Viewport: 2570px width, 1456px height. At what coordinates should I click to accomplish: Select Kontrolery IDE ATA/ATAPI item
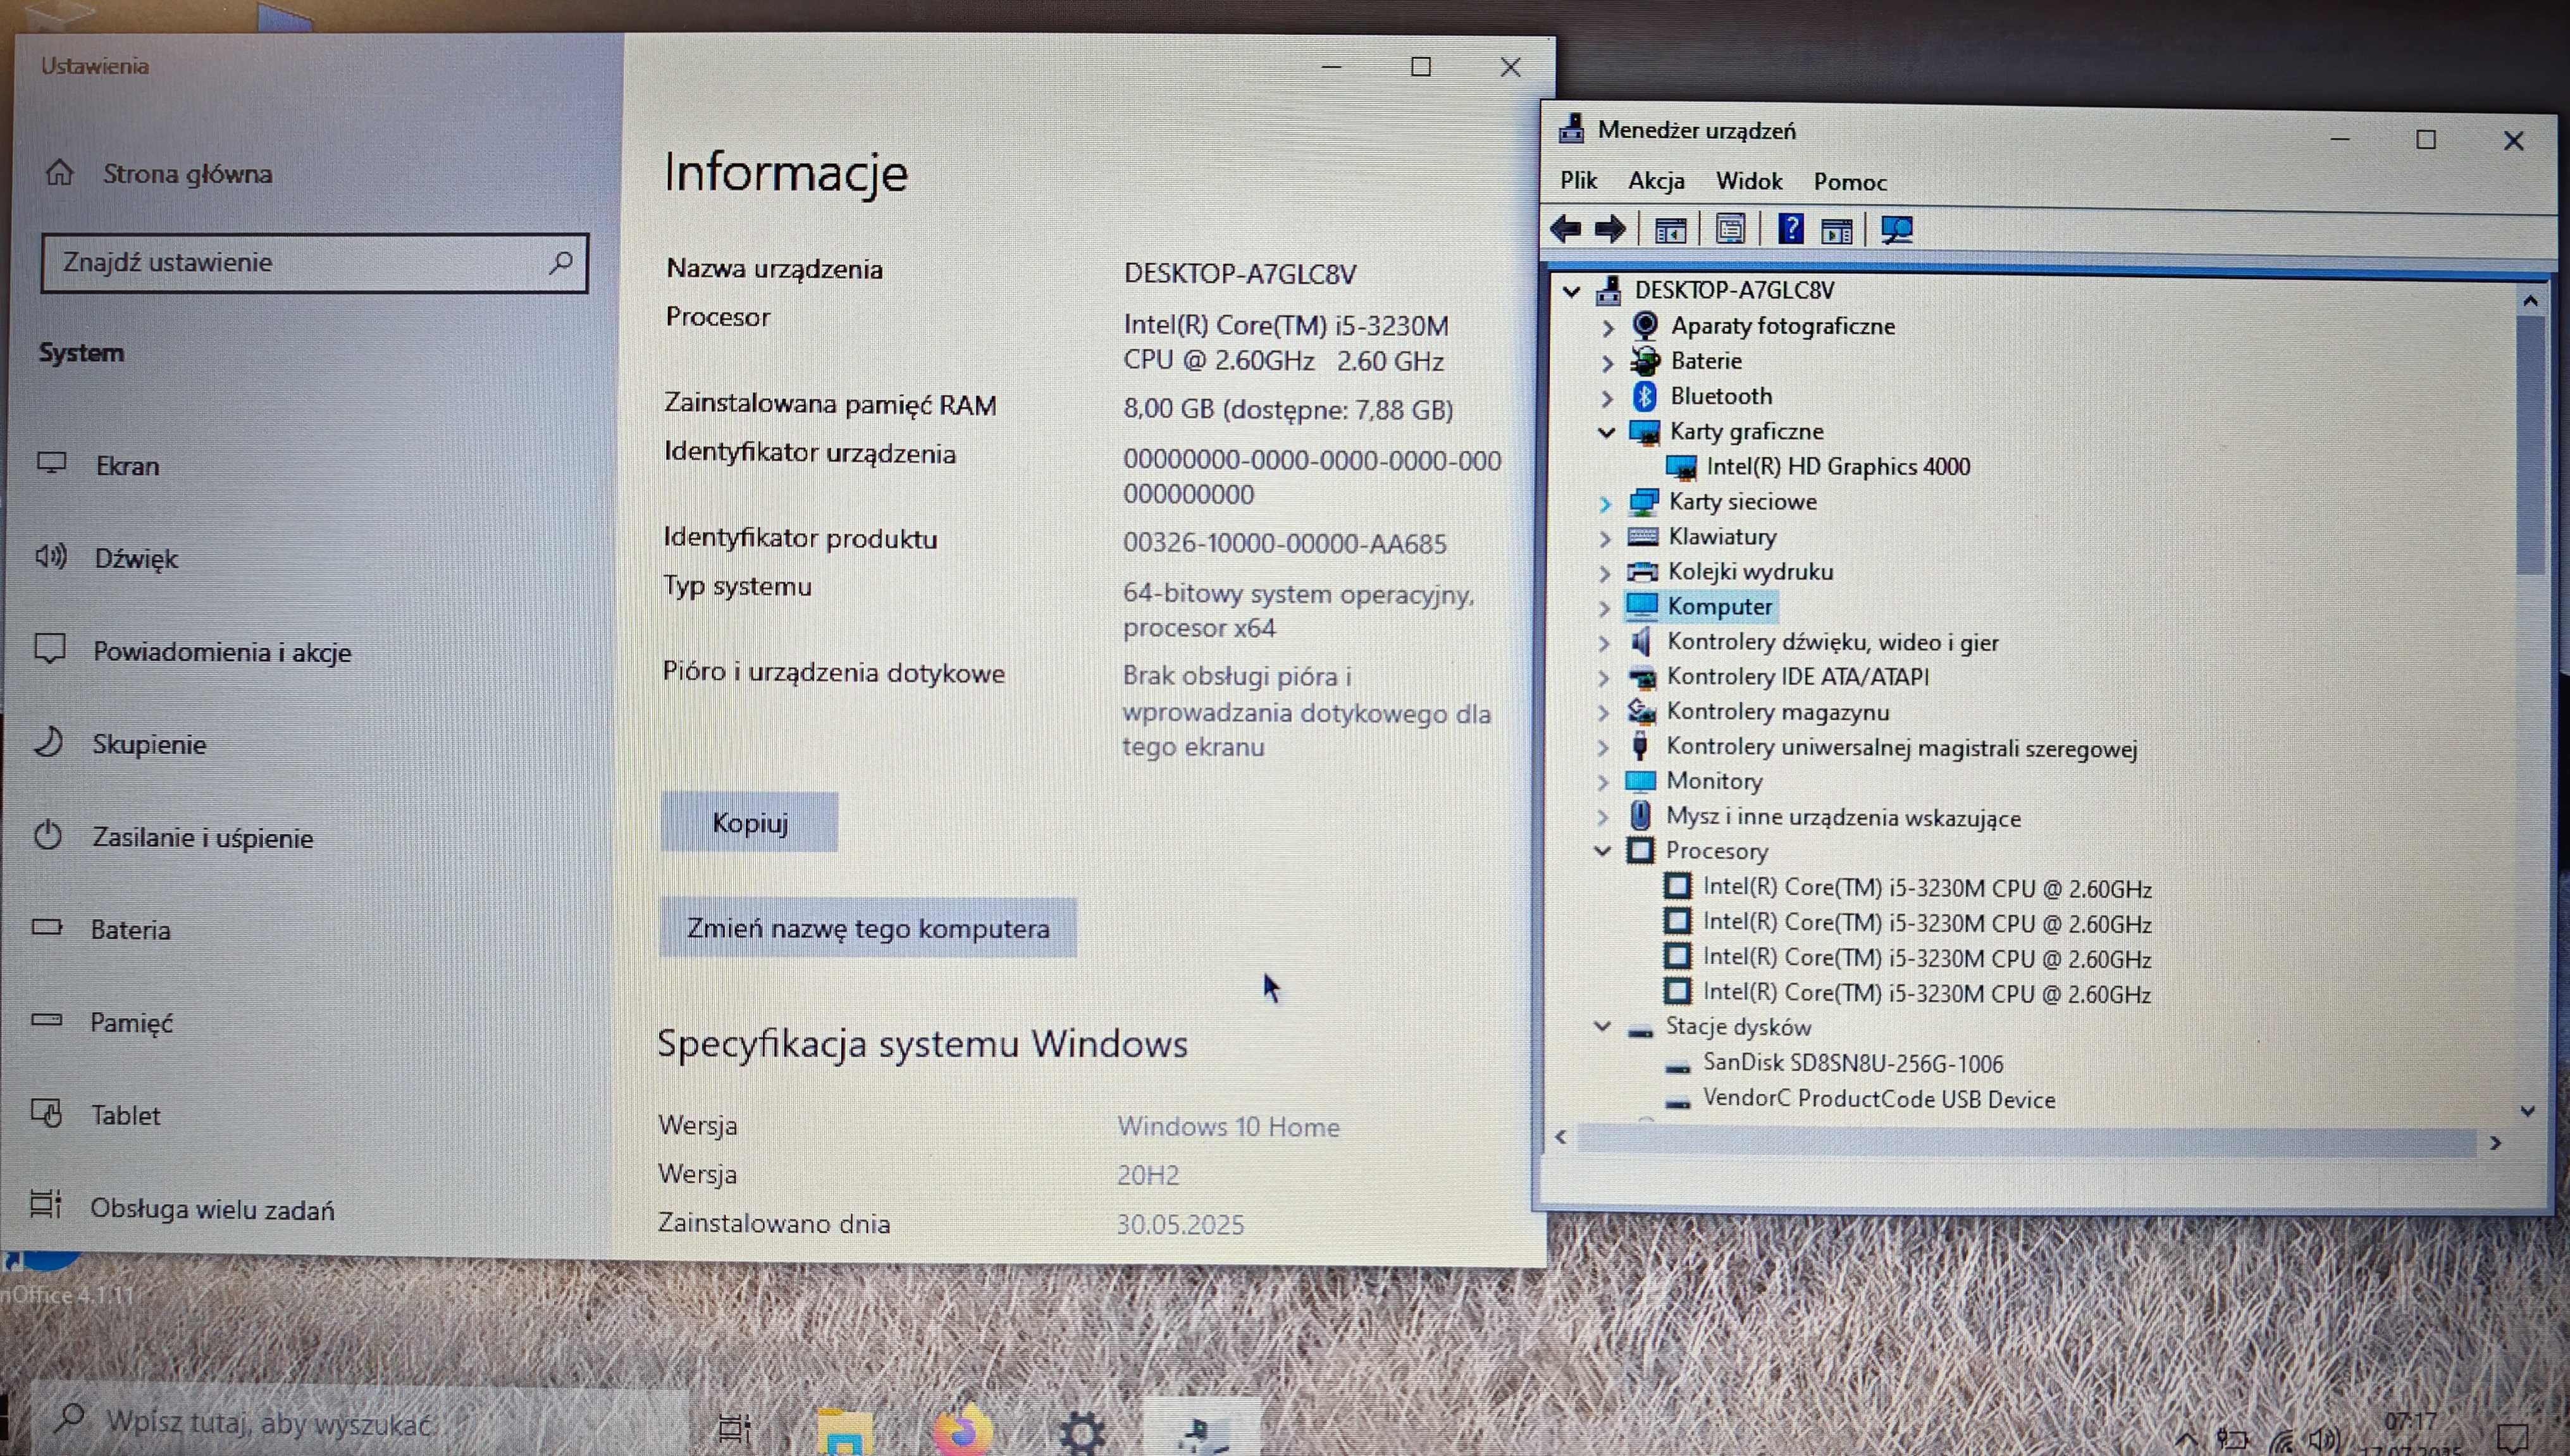pyautogui.click(x=1797, y=677)
